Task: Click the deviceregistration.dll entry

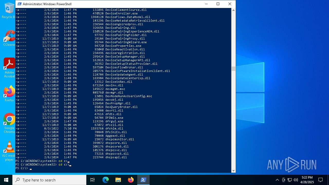Action: pos(125,53)
